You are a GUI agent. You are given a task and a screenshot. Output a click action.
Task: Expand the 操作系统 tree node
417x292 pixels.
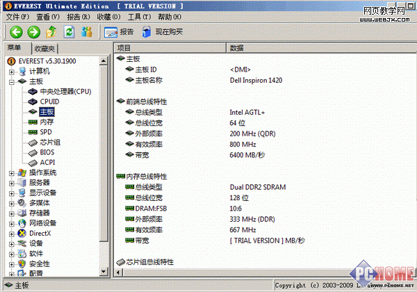point(12,172)
